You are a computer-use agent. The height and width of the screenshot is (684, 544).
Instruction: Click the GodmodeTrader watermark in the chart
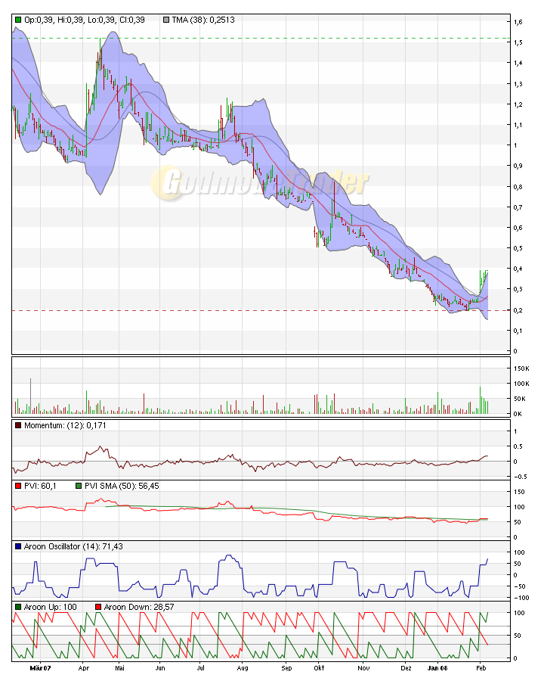pyautogui.click(x=261, y=182)
